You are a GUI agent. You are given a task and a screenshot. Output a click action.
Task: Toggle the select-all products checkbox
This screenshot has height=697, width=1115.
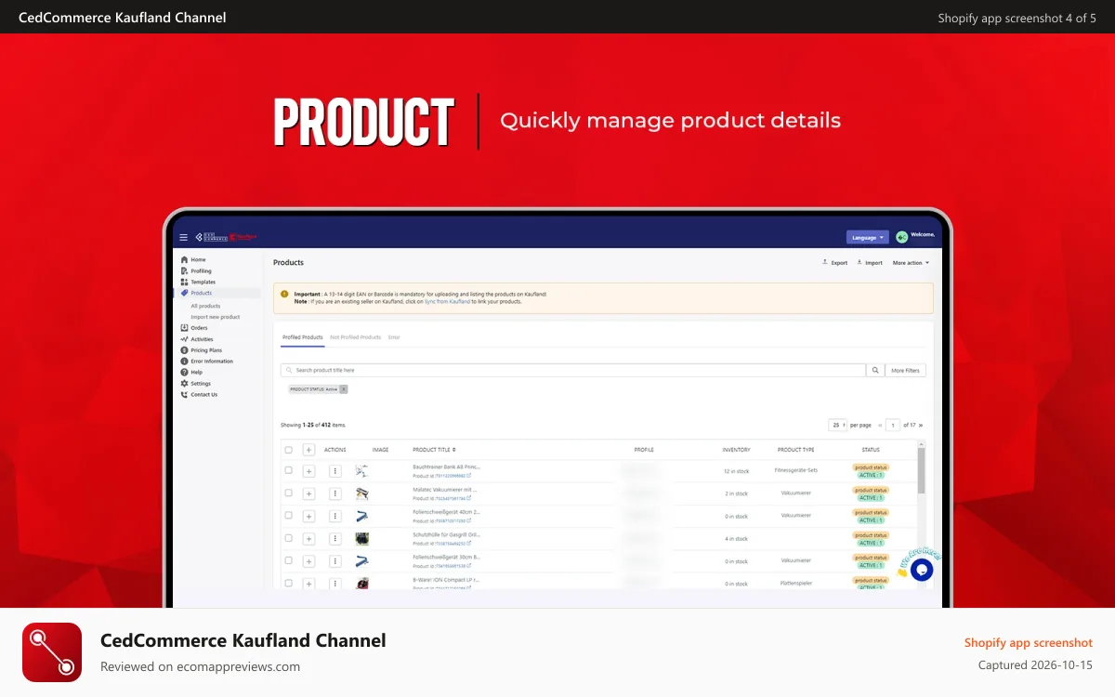point(289,450)
